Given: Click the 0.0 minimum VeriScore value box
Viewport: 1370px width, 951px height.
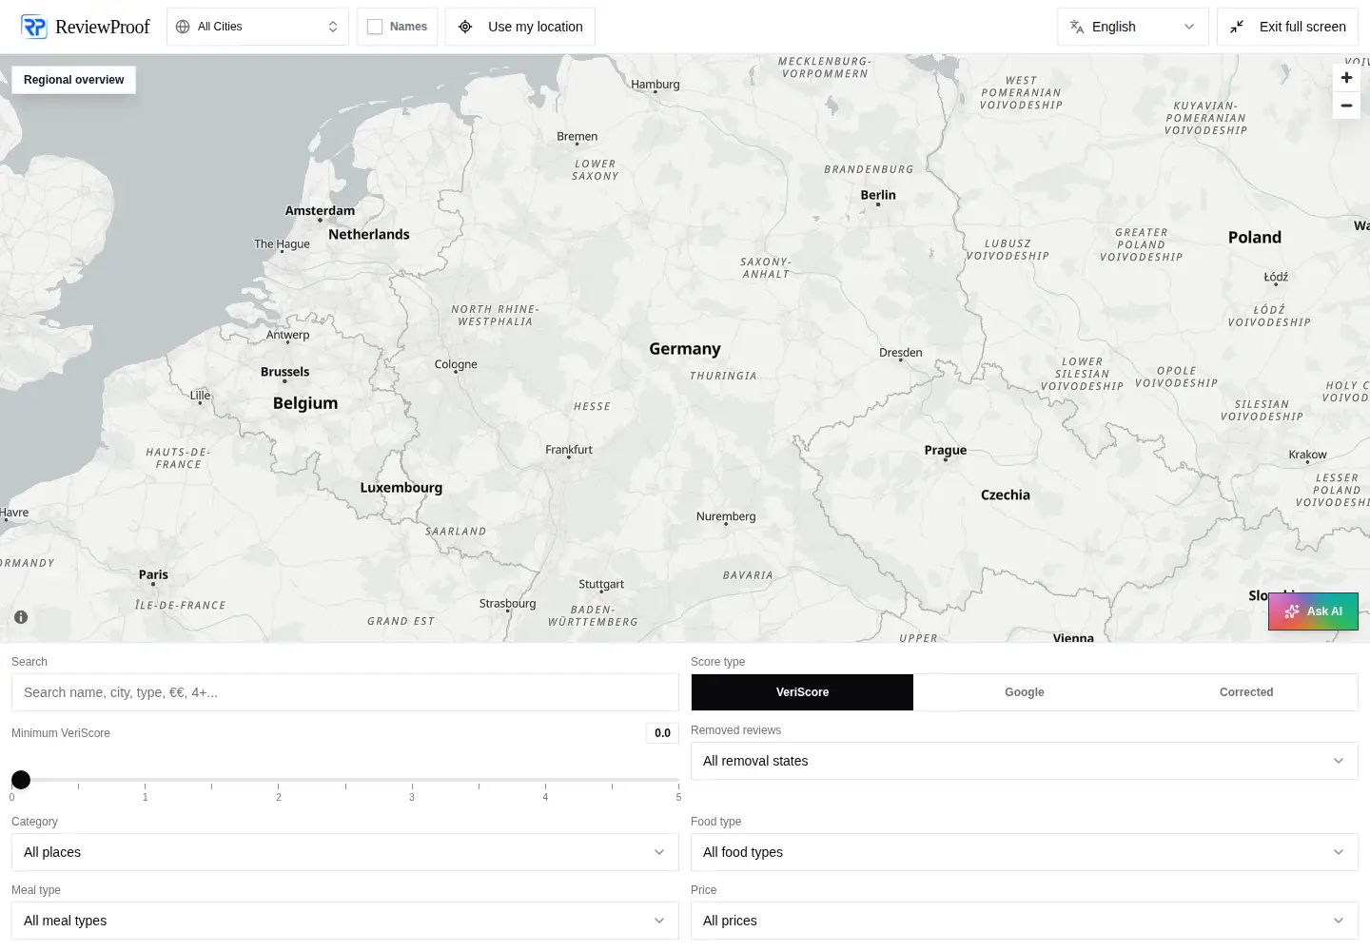Looking at the screenshot, I should click(x=662, y=733).
